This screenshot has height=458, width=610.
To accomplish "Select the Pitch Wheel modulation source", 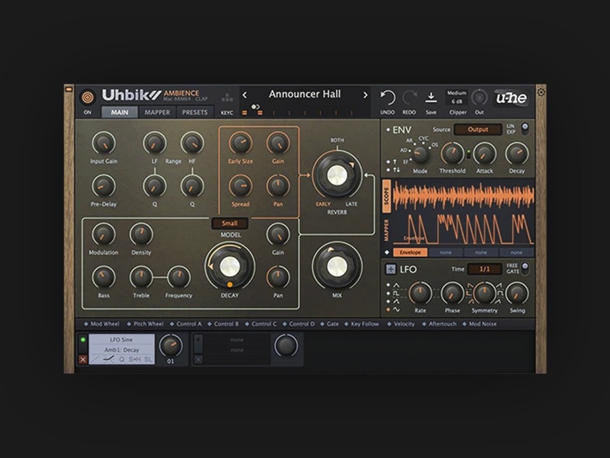I will [x=145, y=324].
